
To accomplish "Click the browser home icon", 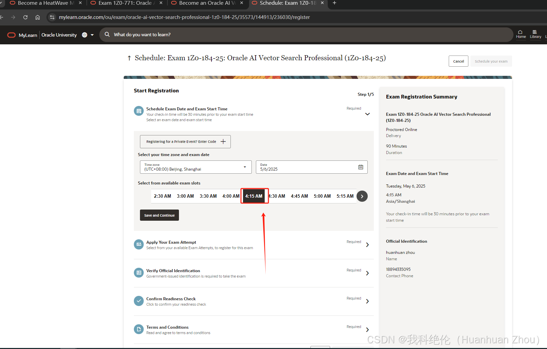I will 38,17.
